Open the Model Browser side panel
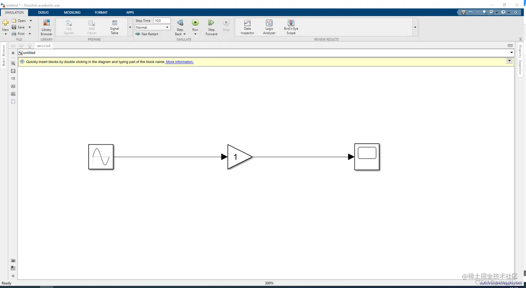526x288 pixels. click(x=4, y=55)
